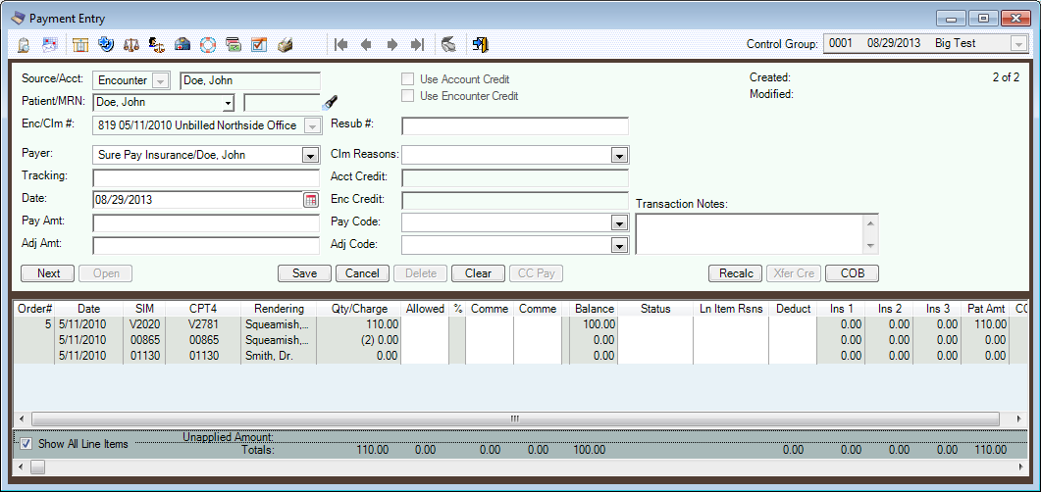Click the totals row scrollbar thumb
Image resolution: width=1041 pixels, height=492 pixels.
pyautogui.click(x=36, y=467)
